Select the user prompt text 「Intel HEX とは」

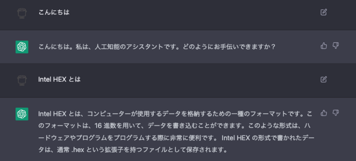click(59, 80)
